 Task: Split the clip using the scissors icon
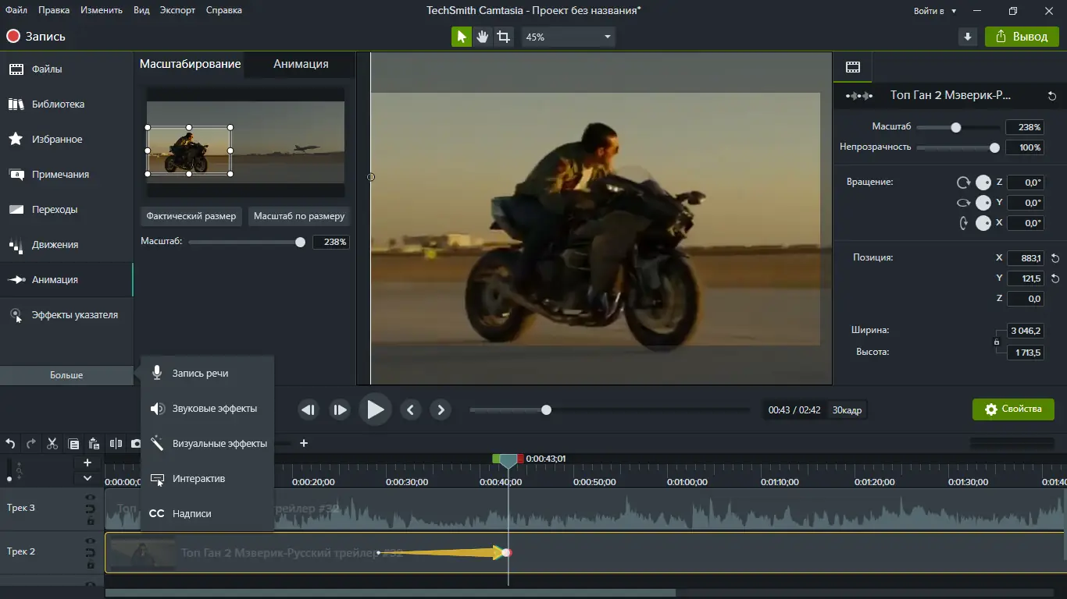point(52,443)
